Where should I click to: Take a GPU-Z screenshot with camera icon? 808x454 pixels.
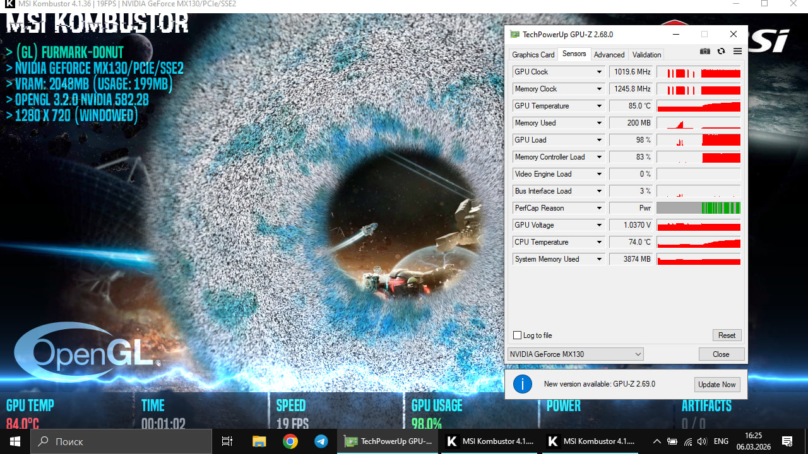(x=705, y=51)
